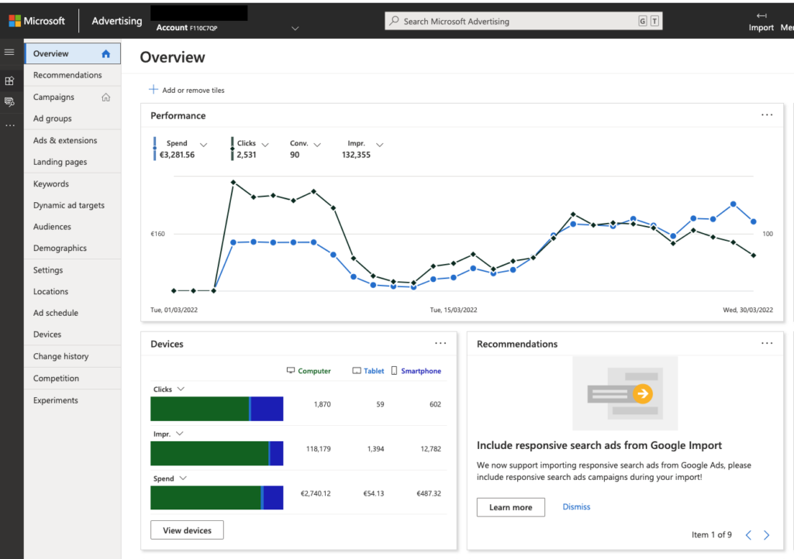Screen dimensions: 794x559
Task: Open Performance tile ellipsis menu
Action: 767,115
